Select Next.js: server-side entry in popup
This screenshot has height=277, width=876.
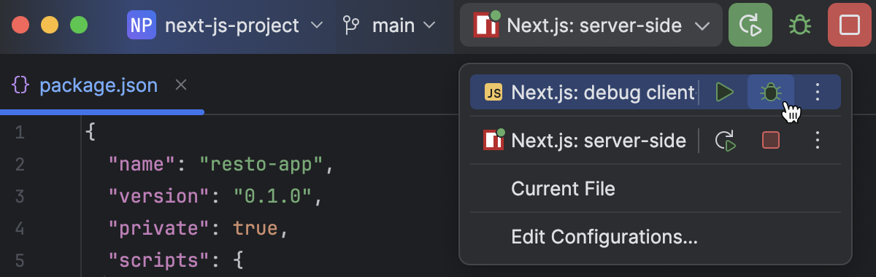point(584,140)
